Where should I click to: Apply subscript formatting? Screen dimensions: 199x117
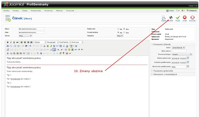pos(58,50)
